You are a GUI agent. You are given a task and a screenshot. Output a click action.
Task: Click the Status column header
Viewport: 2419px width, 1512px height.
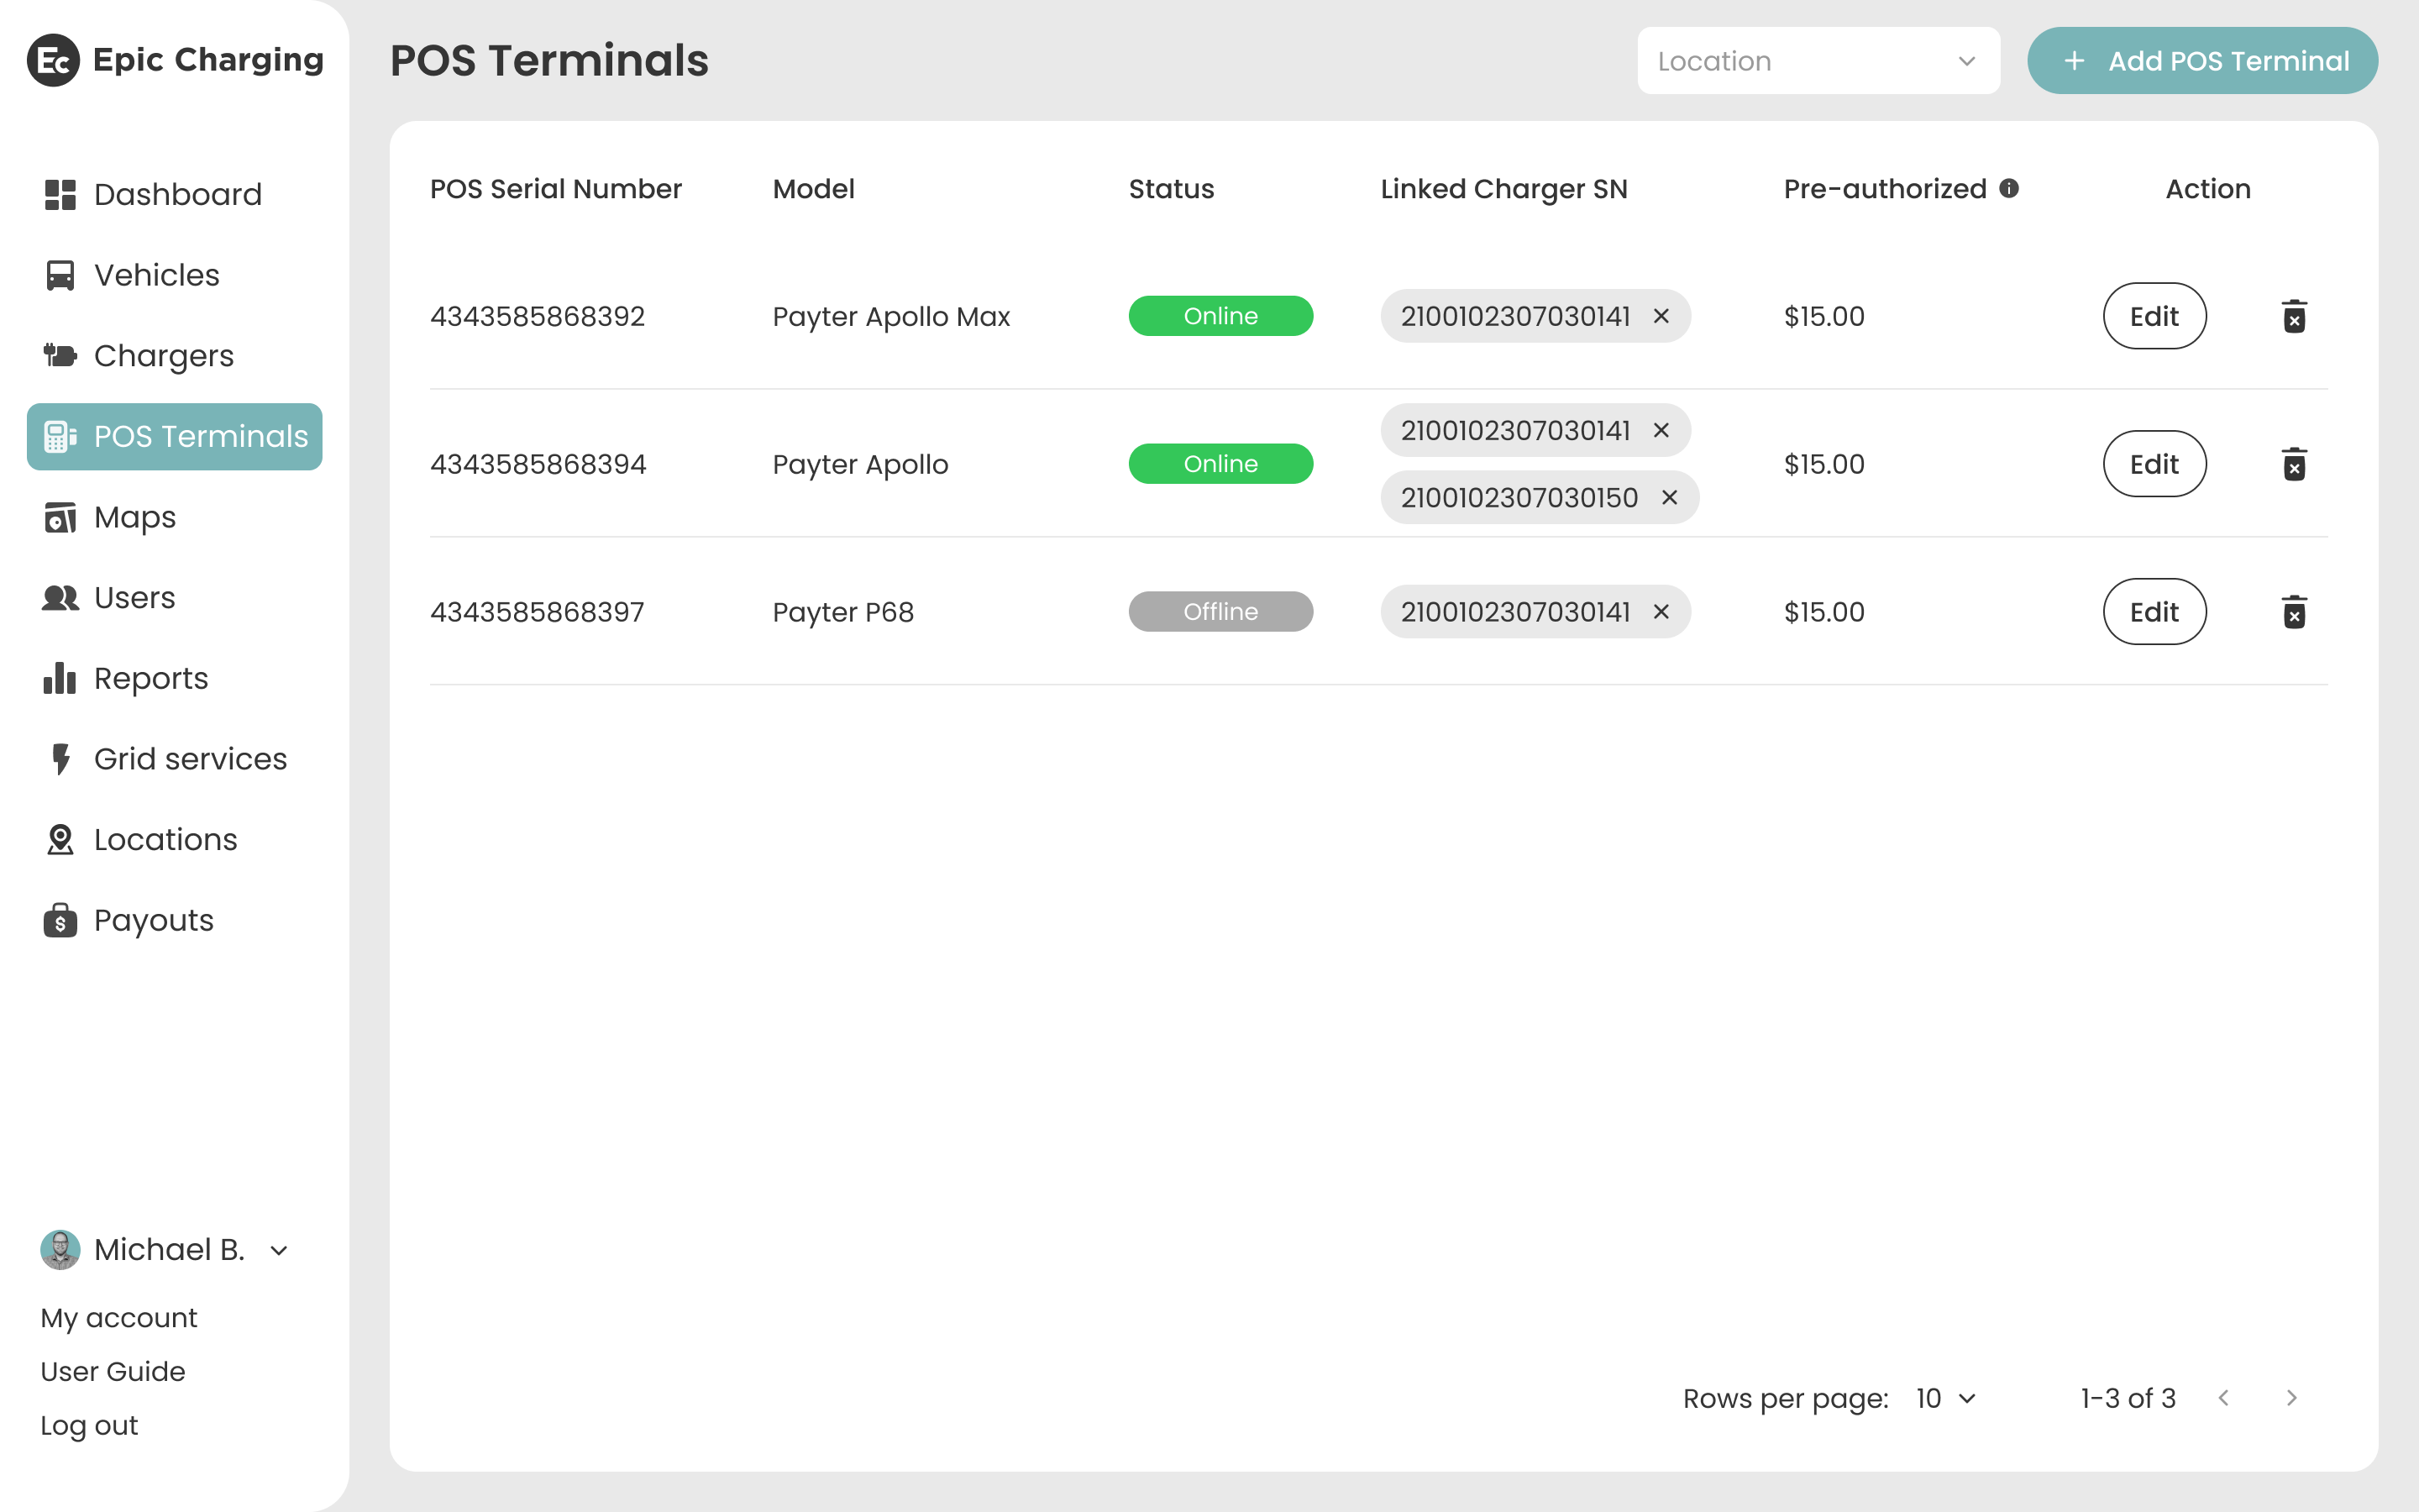click(1172, 189)
